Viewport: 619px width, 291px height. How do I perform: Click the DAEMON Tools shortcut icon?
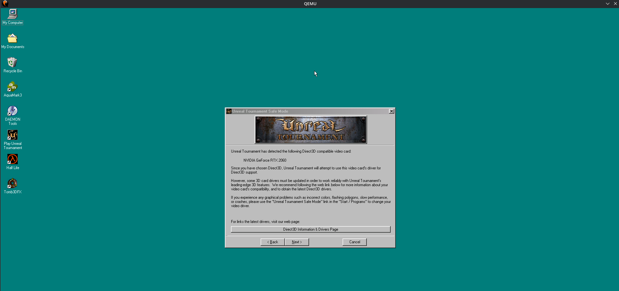coord(13,111)
